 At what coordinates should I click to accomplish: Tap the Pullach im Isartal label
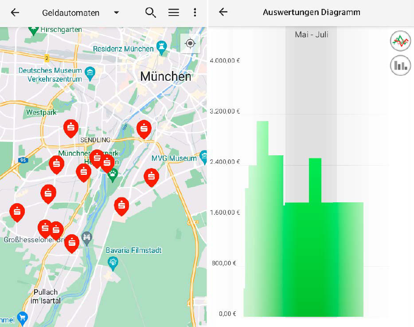[x=45, y=296]
